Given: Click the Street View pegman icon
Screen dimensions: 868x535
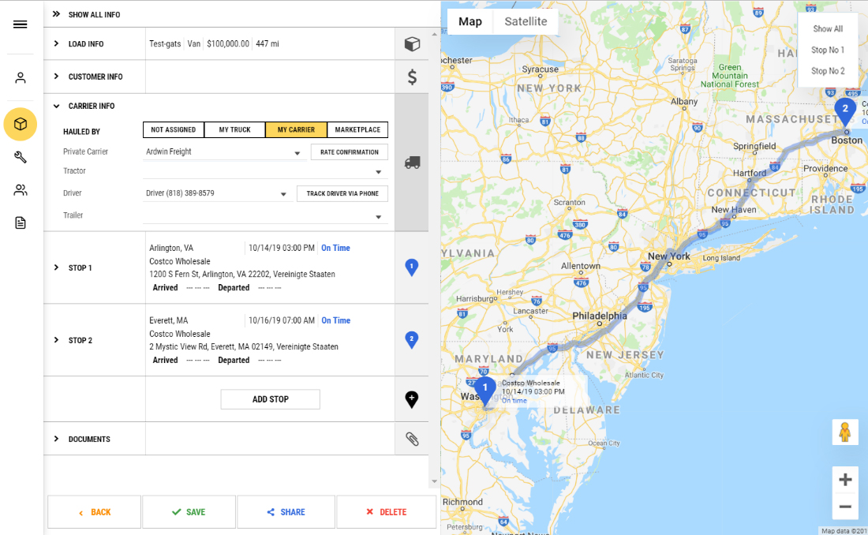Looking at the screenshot, I should pos(845,432).
